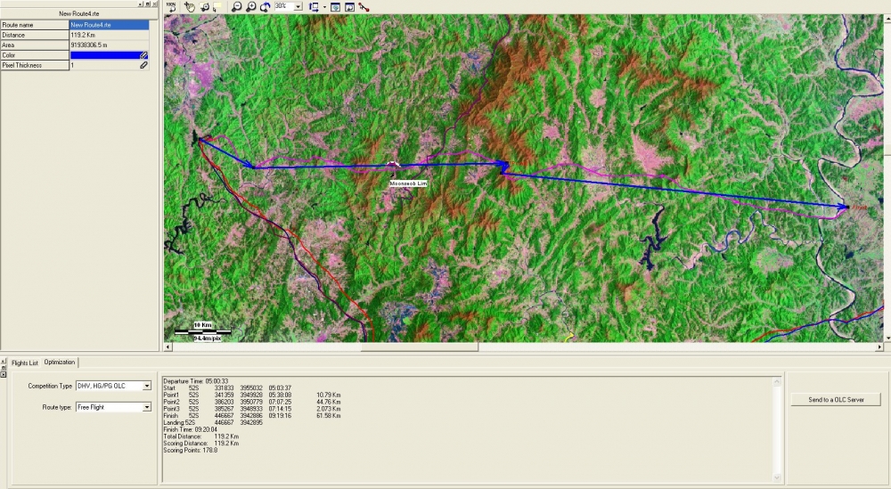Click the Area value 91938306.5 m
Image resolution: width=891 pixels, height=489 pixels.
coord(109,45)
